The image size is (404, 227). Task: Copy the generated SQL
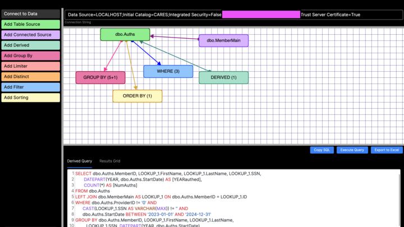[x=322, y=150]
